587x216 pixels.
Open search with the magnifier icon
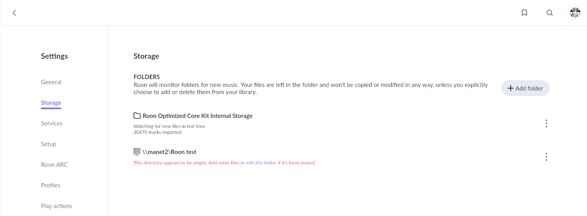click(550, 13)
